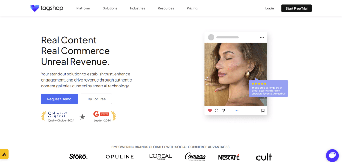The width and height of the screenshot is (342, 162).
Task: Bookmark the post with the save icon
Action: 263,111
